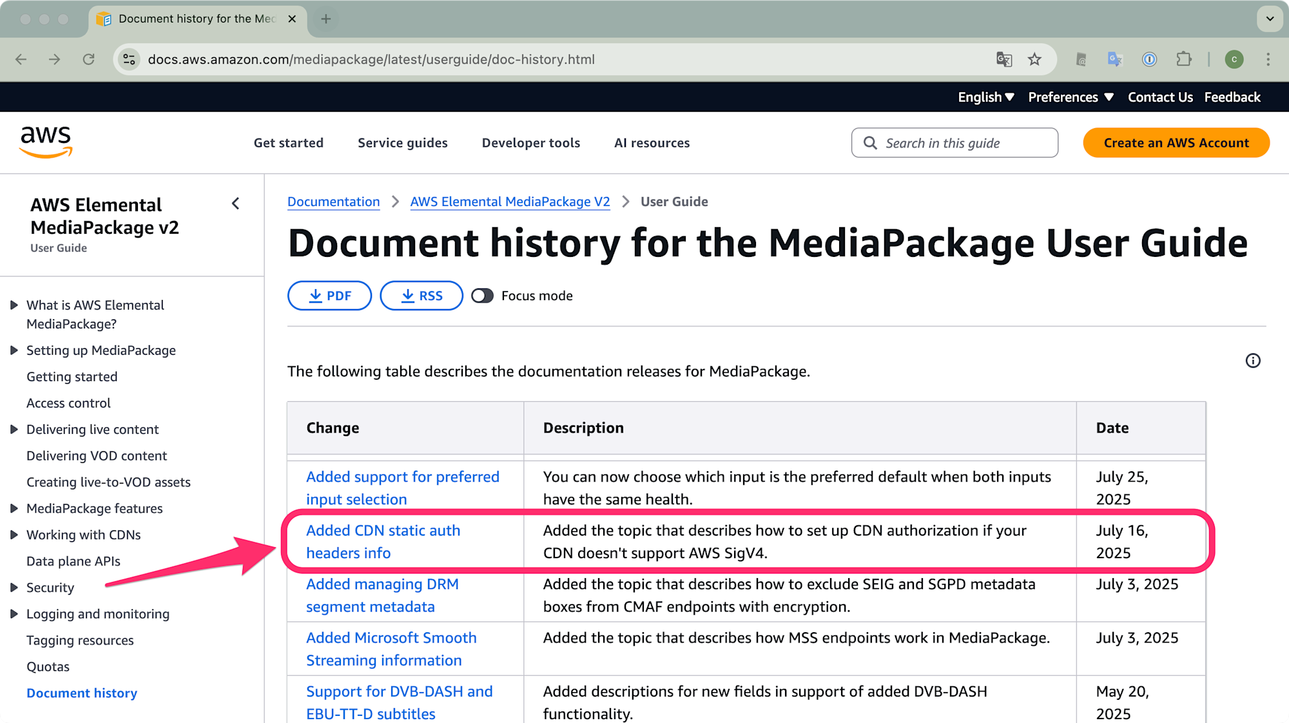Open the browser extensions puzzle icon
Image resolution: width=1289 pixels, height=723 pixels.
(x=1184, y=59)
